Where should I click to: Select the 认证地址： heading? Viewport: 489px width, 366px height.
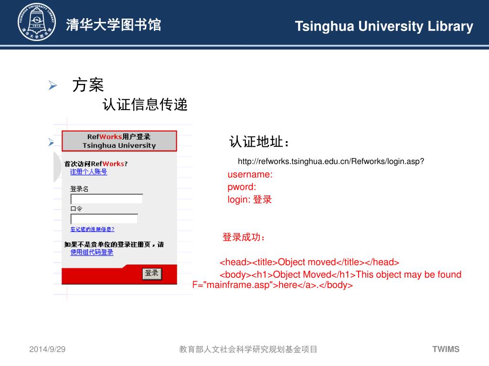click(259, 142)
